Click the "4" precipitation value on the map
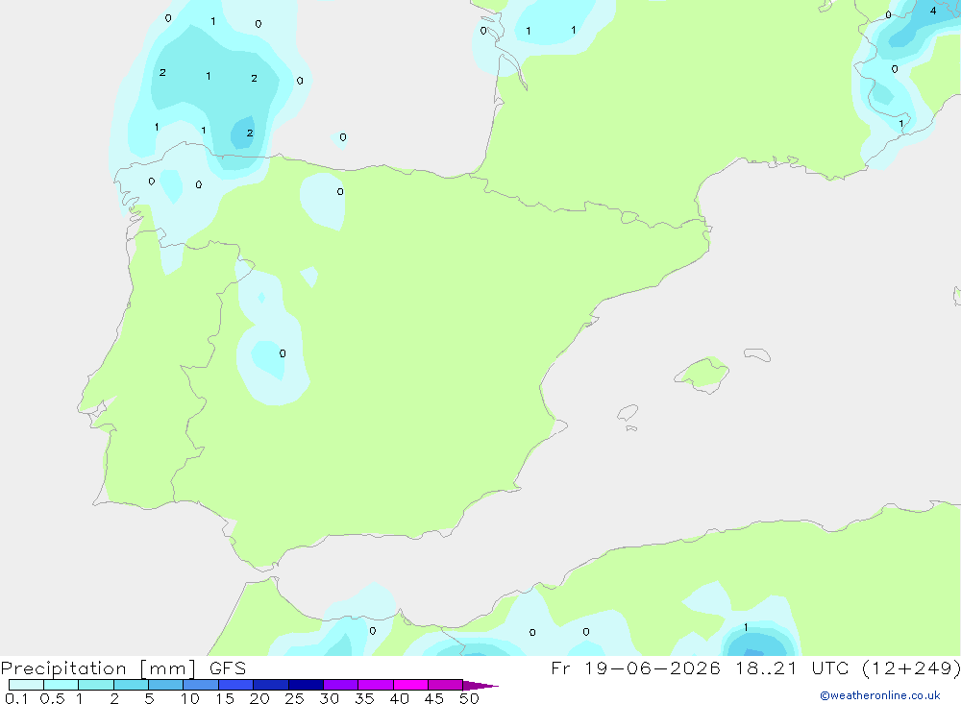961x704 pixels. tap(933, 11)
